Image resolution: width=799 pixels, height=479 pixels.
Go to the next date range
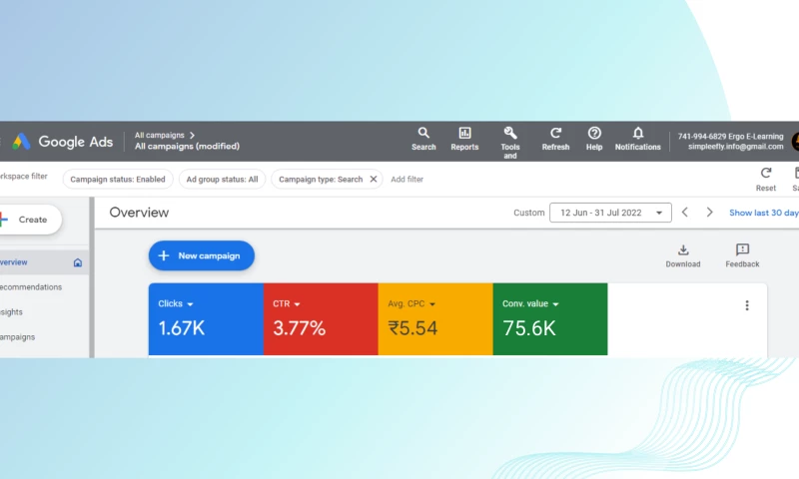coord(709,213)
